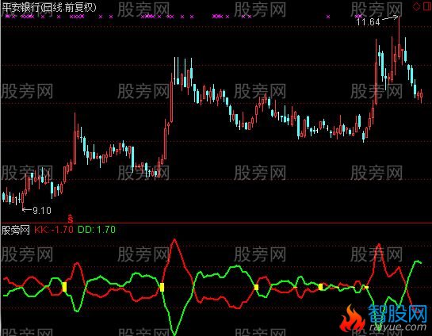Click the 股旁网 indicator name label
This screenshot has width=432, height=336.
16,230
